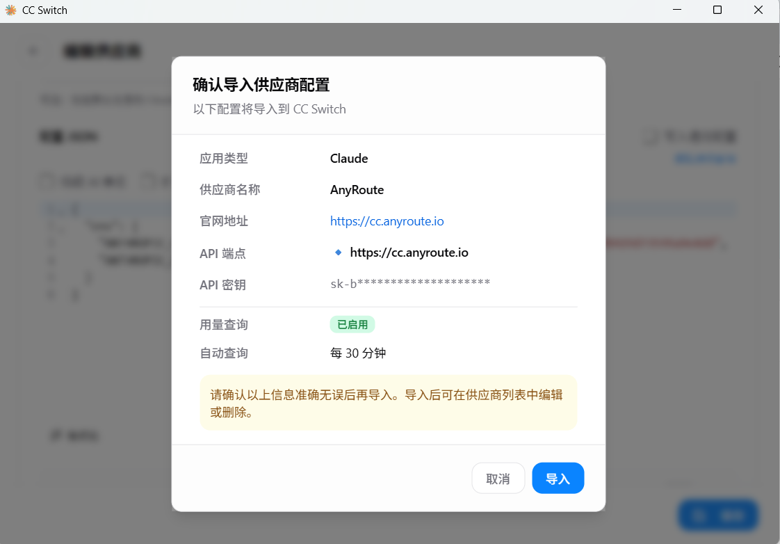Close the CC Switch window
The height and width of the screenshot is (544, 780).
pos(758,10)
